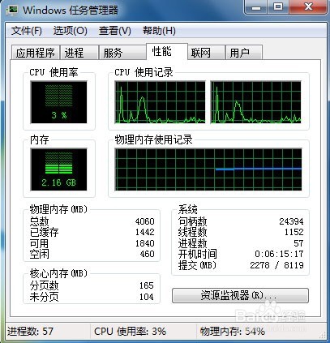The height and width of the screenshot is (343, 330).
Task: Click the 已缓存 label
Action: pyautogui.click(x=45, y=232)
